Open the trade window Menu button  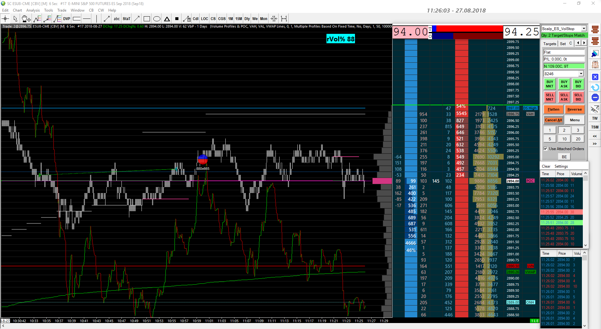tap(575, 120)
